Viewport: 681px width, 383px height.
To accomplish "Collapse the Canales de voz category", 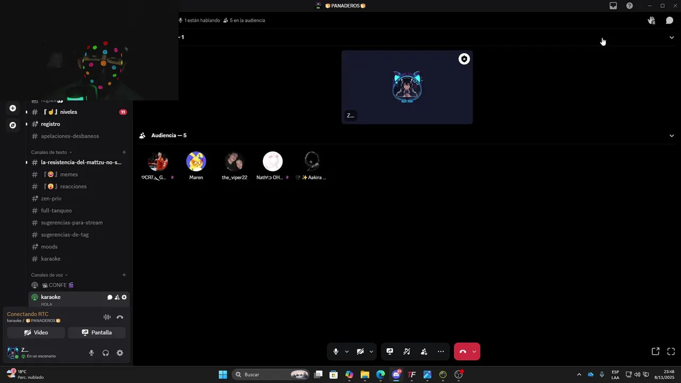I will coord(49,275).
